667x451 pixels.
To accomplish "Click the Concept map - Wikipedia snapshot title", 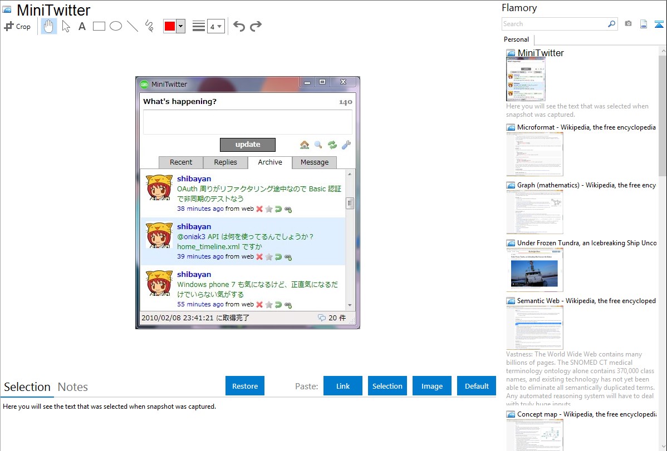I will (x=587, y=414).
